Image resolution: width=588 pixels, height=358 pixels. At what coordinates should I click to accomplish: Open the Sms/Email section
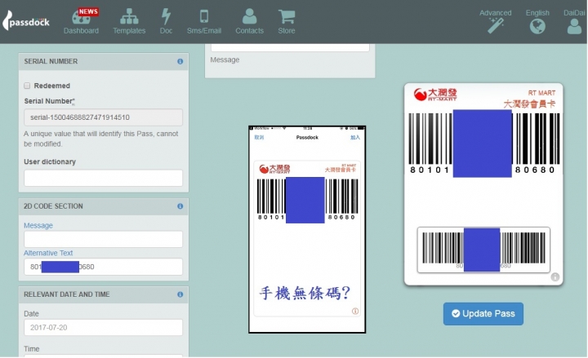click(x=204, y=21)
